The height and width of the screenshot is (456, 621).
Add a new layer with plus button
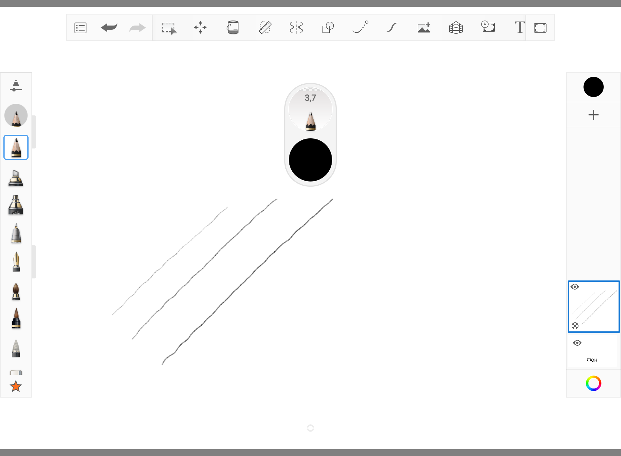click(593, 115)
